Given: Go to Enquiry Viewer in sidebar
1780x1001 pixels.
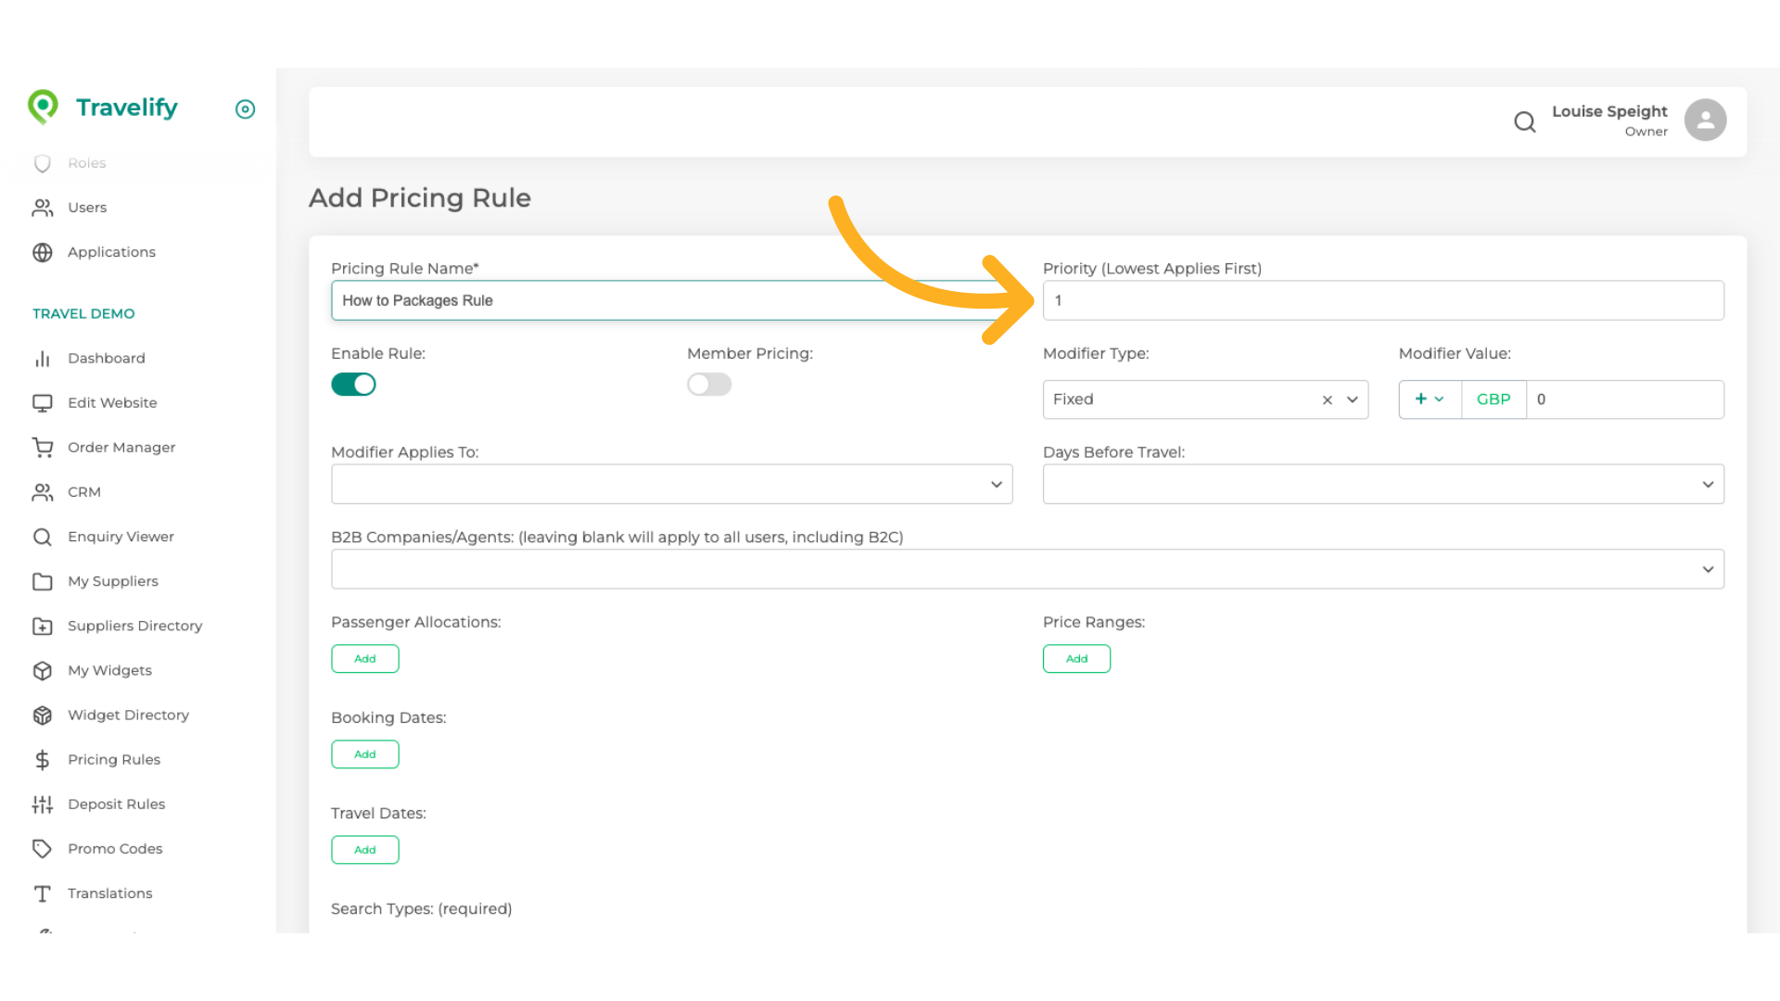Looking at the screenshot, I should coord(121,537).
